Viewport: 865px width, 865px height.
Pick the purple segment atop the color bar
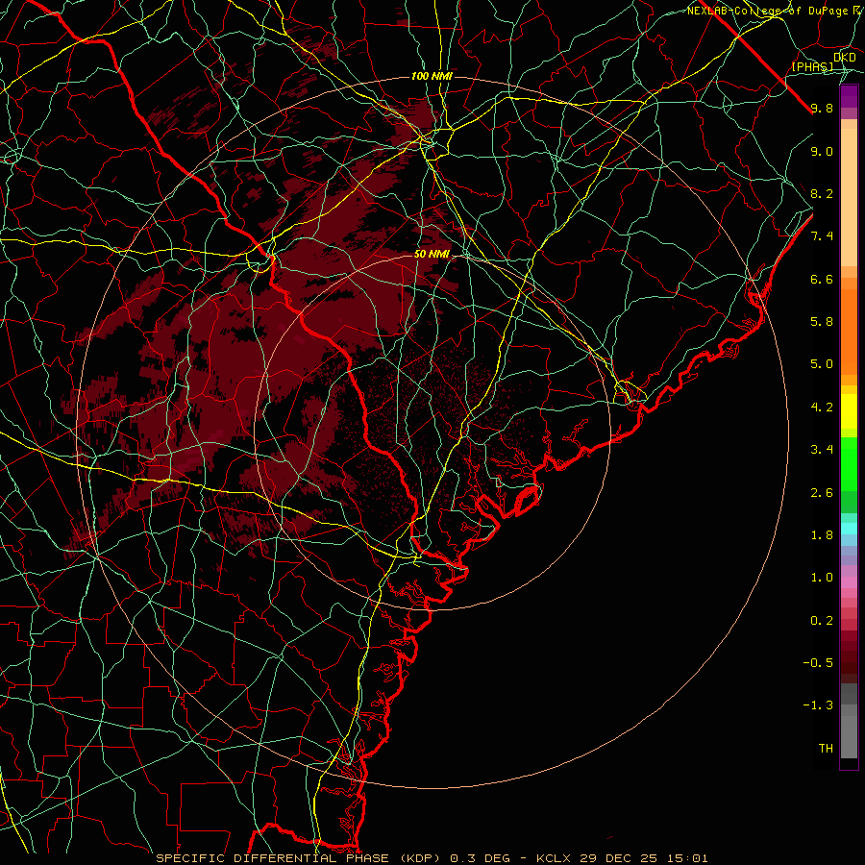[x=849, y=96]
